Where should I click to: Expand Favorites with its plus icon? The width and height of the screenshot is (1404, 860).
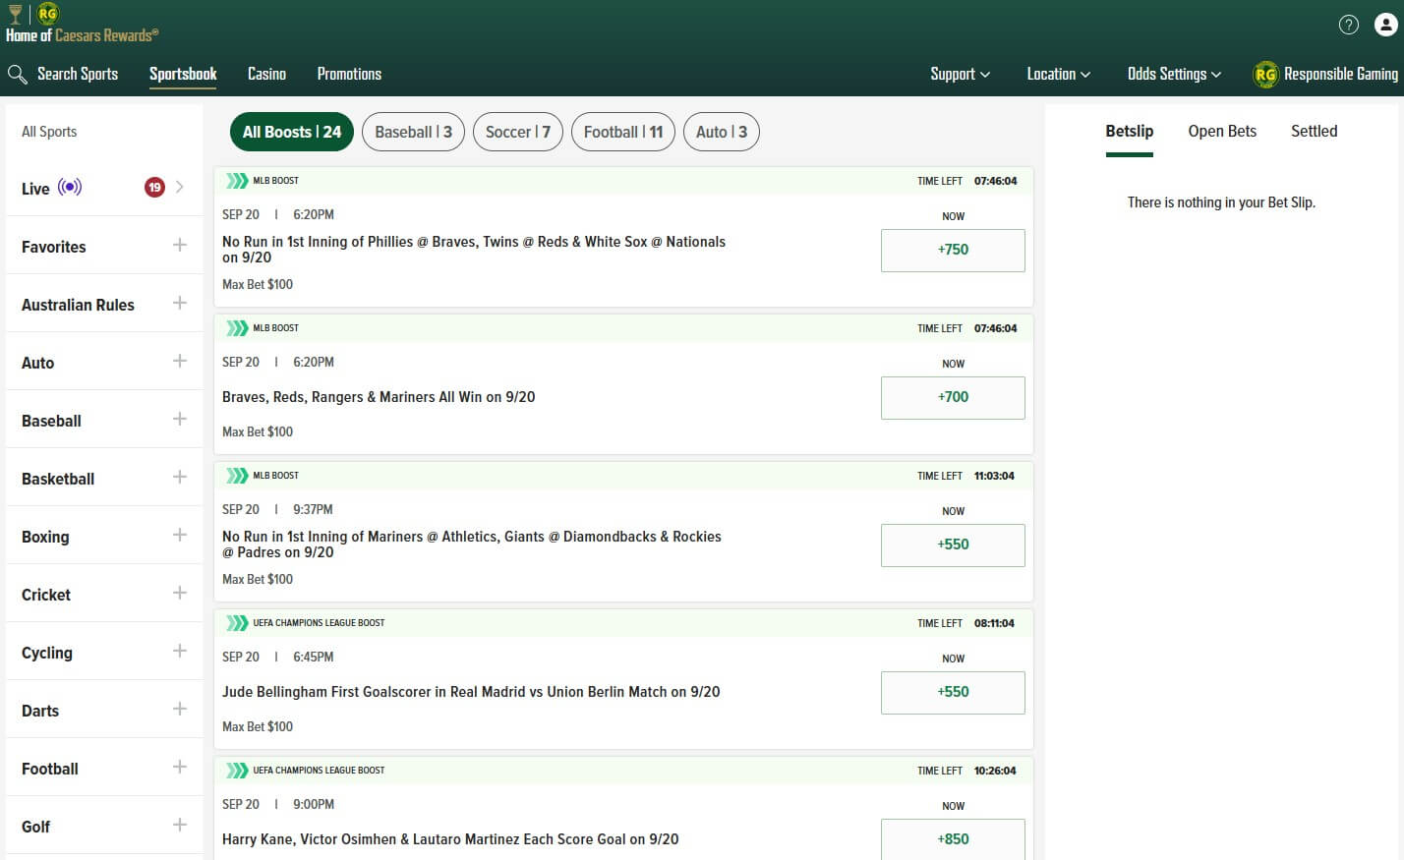[x=180, y=245]
